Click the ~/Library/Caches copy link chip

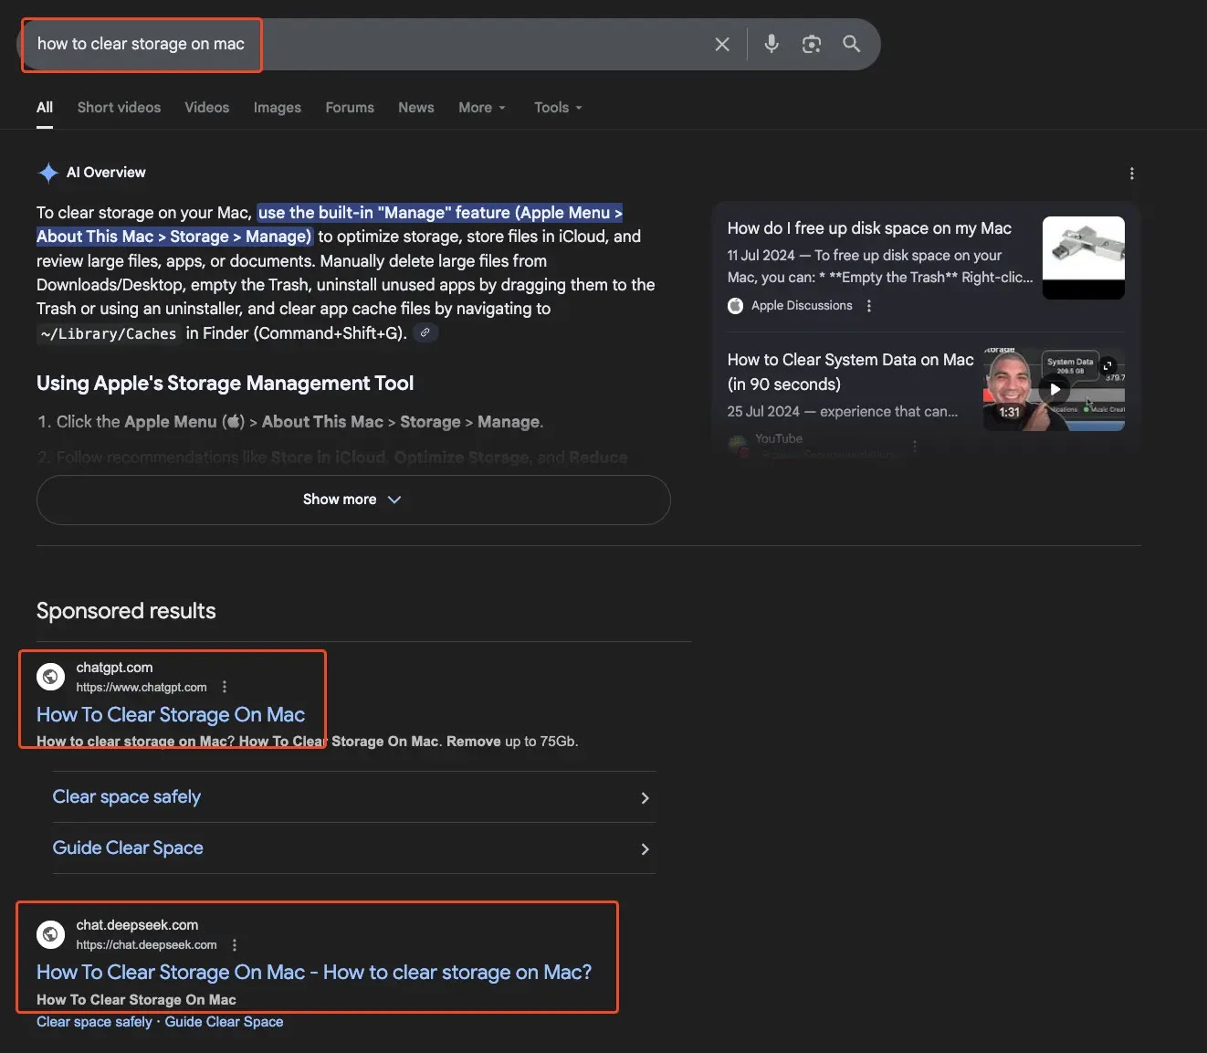tap(425, 332)
